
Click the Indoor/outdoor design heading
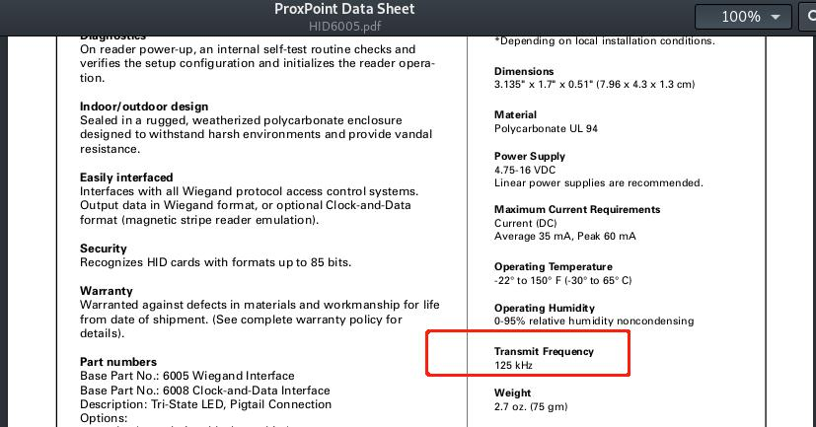(x=144, y=107)
